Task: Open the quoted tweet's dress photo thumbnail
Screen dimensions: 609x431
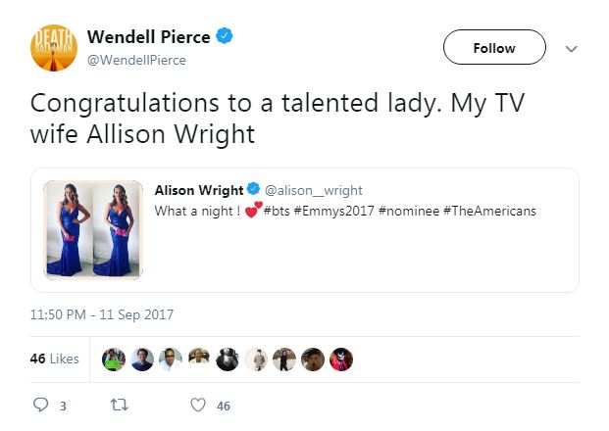Action: tap(93, 229)
